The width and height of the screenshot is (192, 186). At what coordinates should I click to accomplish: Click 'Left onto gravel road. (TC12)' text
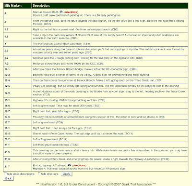pyautogui.click(x=50, y=139)
